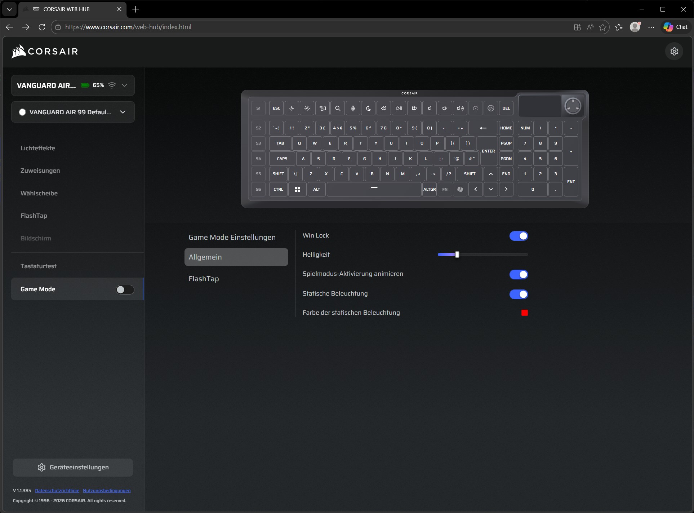Viewport: 694px width, 513px height.
Task: Open the Lichteffekte menu item
Action: tap(38, 148)
